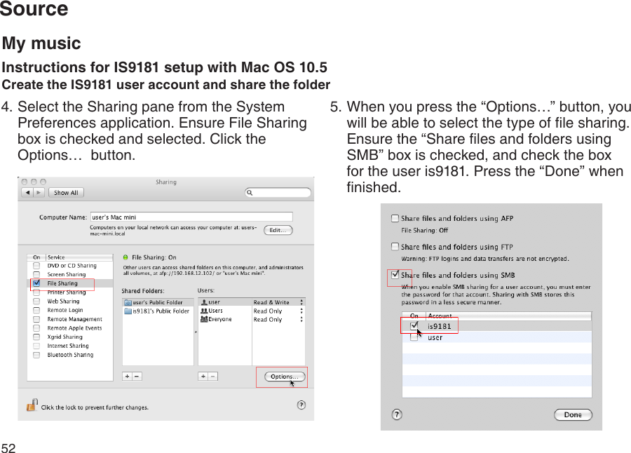Image resolution: width=631 pixels, height=453 pixels.
Task: Enable Screen Sharing checkbox
Action: tap(36, 275)
